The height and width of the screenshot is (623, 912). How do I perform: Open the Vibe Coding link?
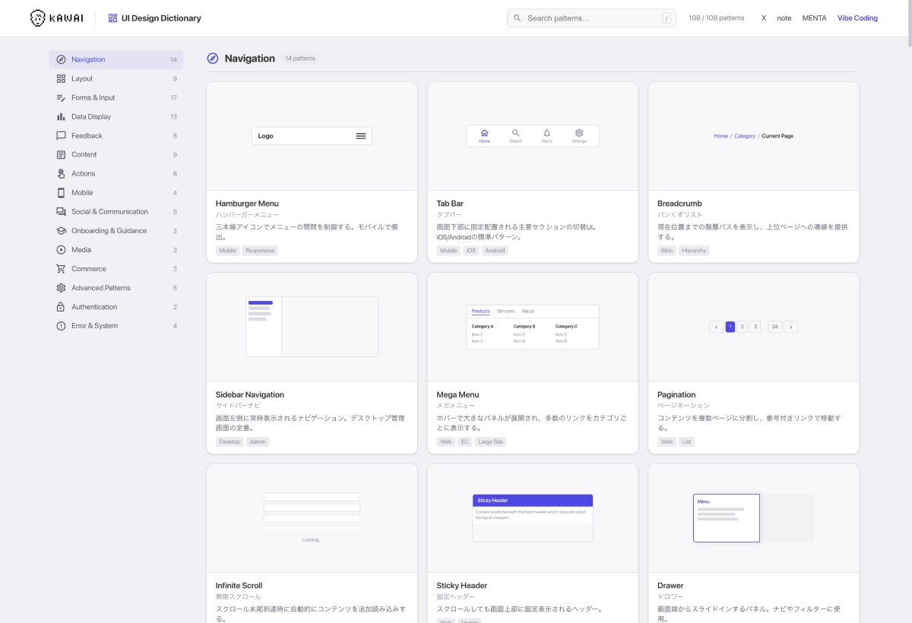857,18
